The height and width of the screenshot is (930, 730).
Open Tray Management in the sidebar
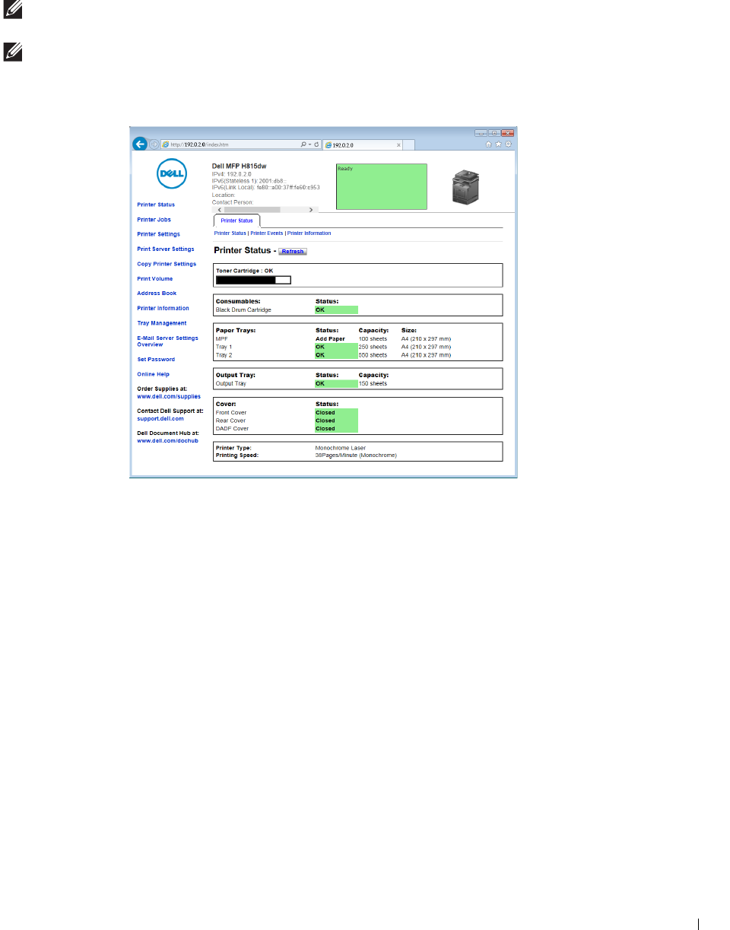[161, 322]
